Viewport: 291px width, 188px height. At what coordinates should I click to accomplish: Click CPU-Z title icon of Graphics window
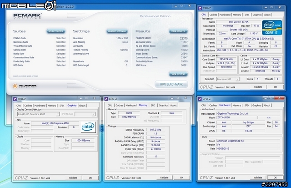pyautogui.click(x=15, y=99)
